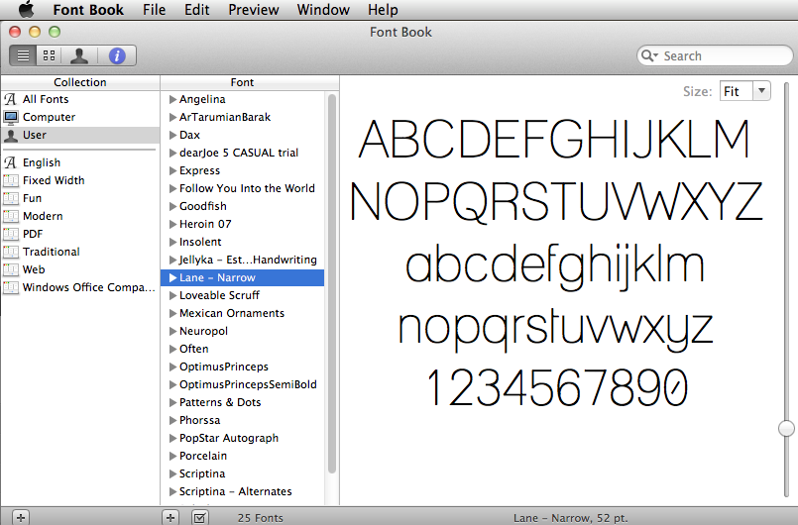
Task: Select the Computer collection
Action: point(80,117)
